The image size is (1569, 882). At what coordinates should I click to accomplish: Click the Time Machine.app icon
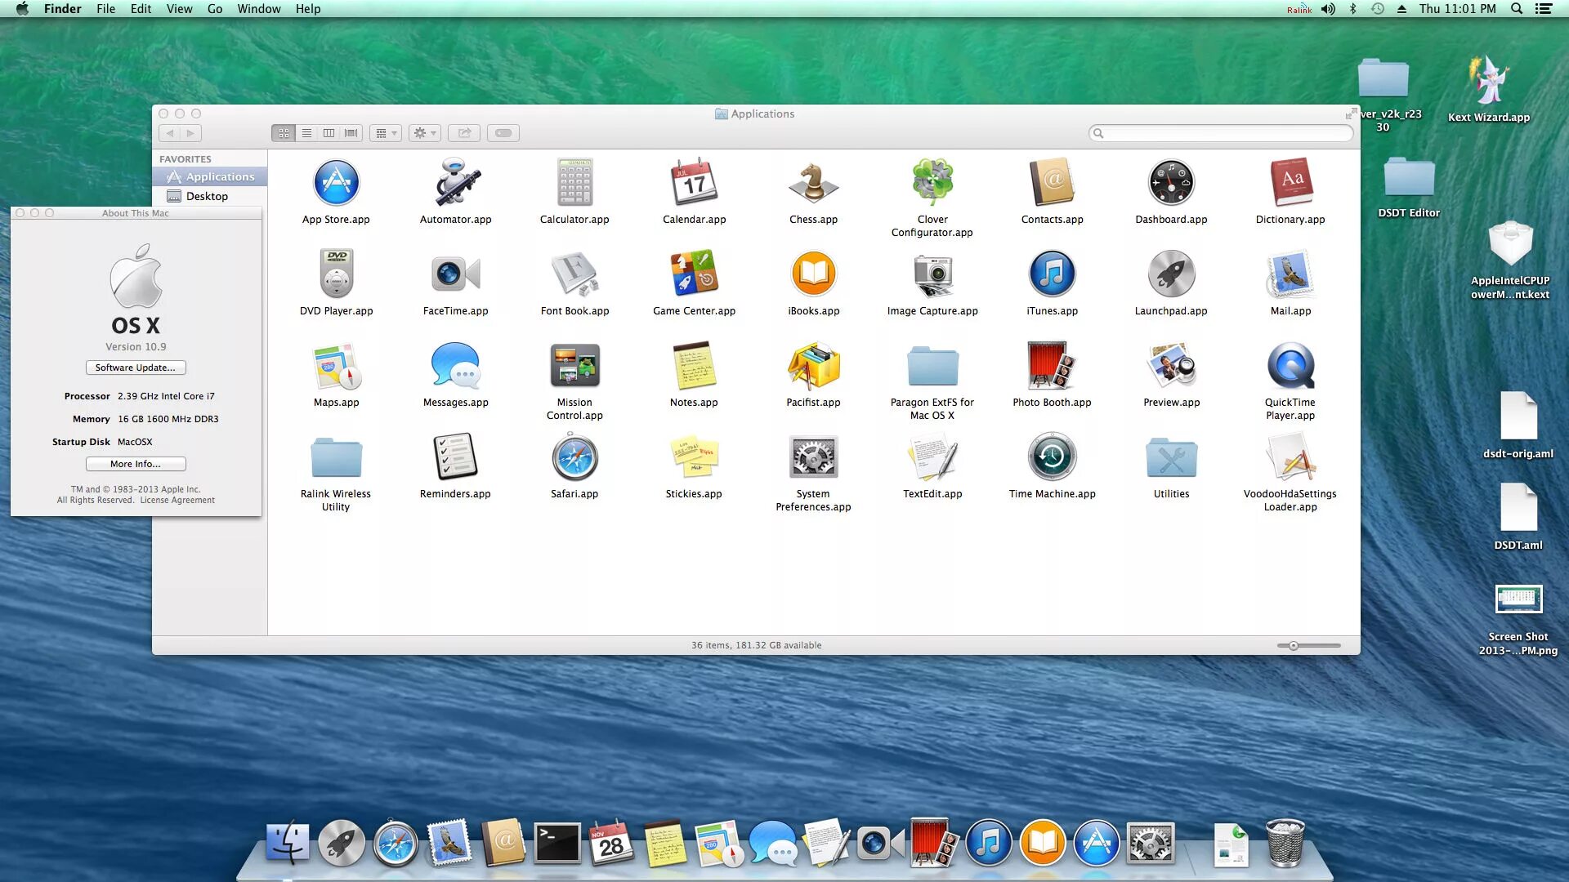click(1052, 457)
